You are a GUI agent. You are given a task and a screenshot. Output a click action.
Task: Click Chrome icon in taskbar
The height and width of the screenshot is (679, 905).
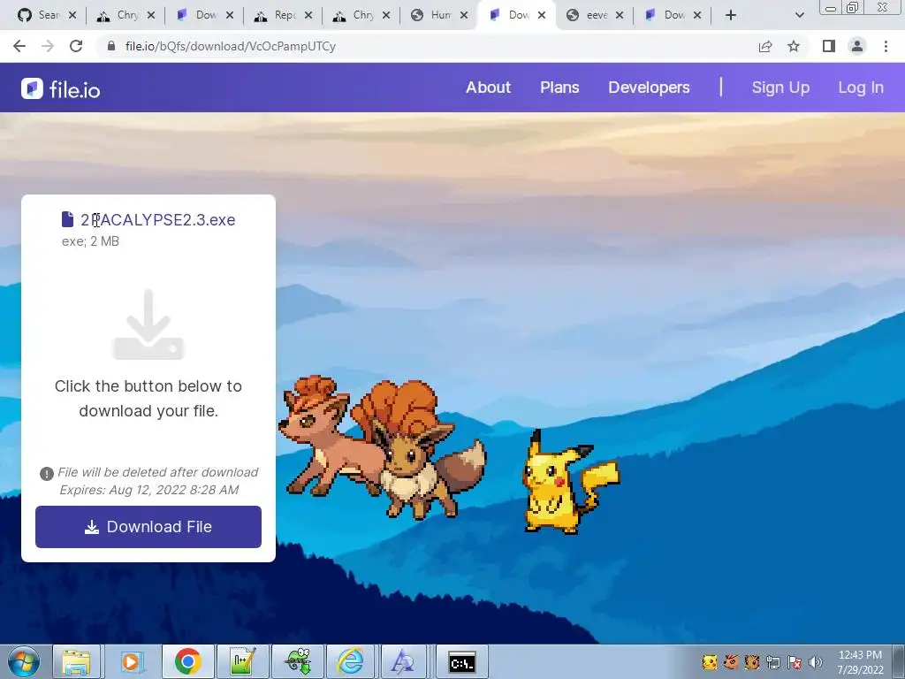pyautogui.click(x=187, y=661)
